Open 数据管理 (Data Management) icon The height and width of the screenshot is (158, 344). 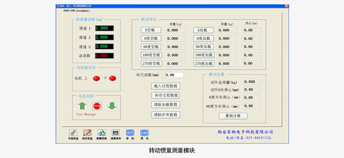click(102, 133)
